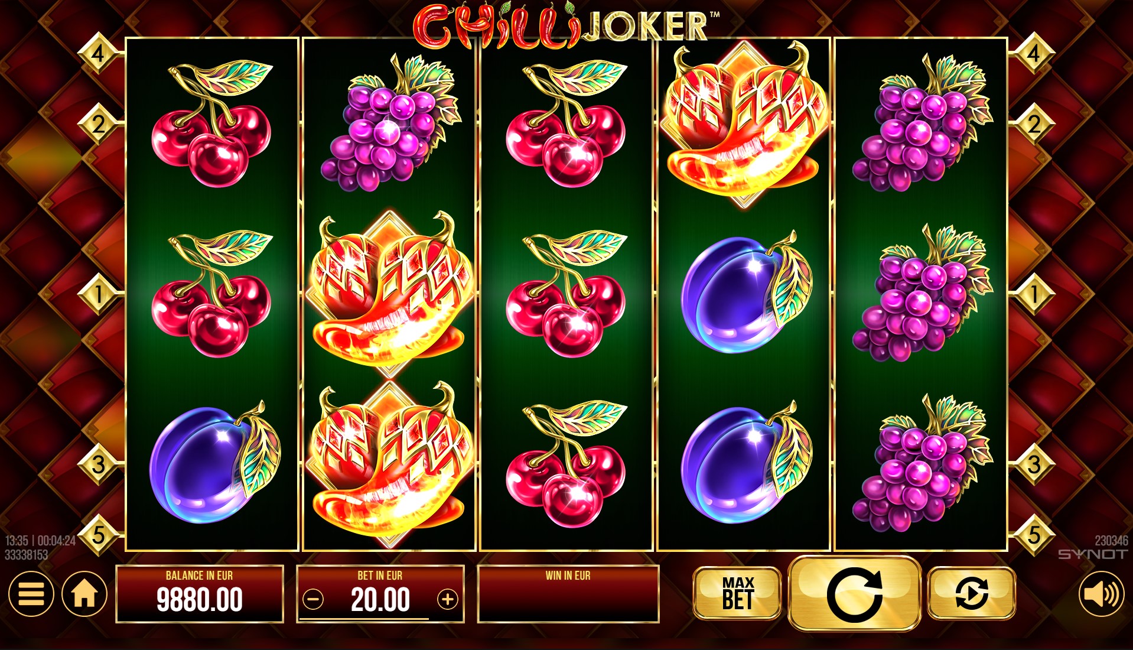Select payline 5 marker on right side

(1034, 535)
